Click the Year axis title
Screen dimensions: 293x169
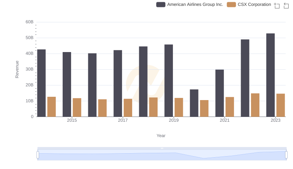click(x=161, y=136)
